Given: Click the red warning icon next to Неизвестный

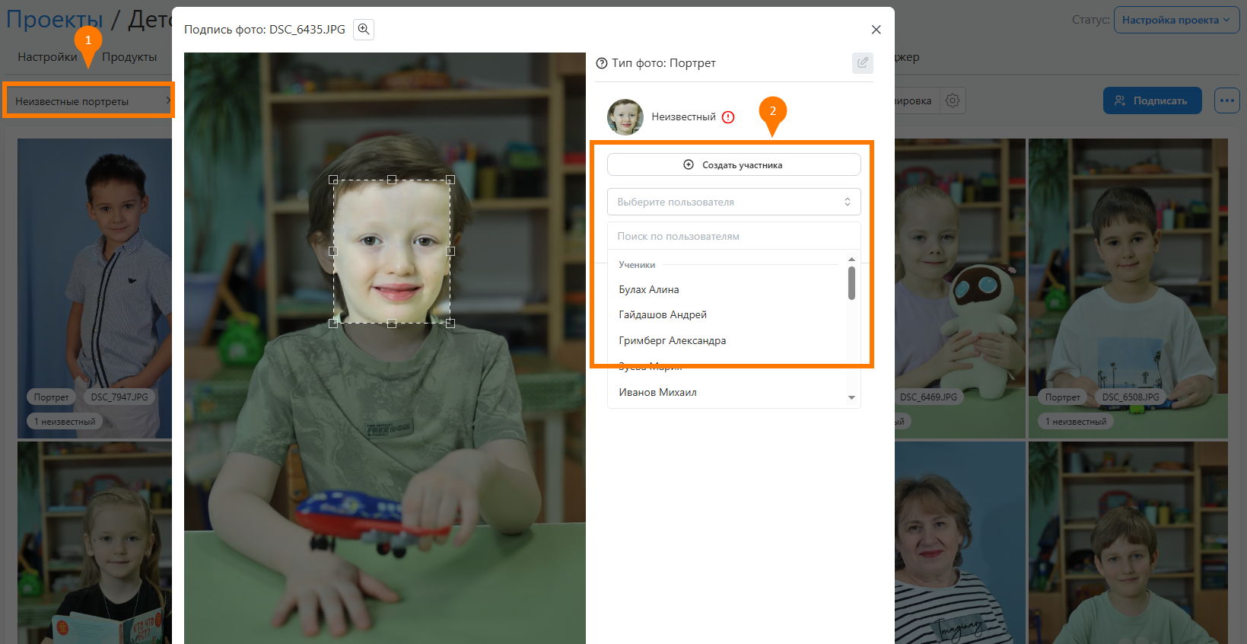Looking at the screenshot, I should pos(728,117).
